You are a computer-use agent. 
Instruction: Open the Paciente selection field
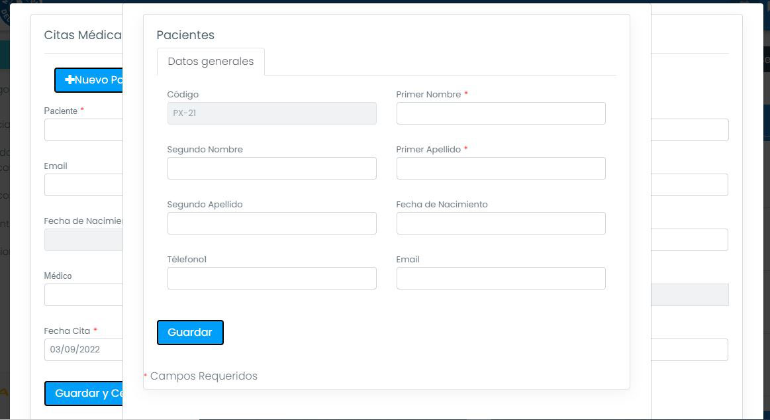coord(83,130)
